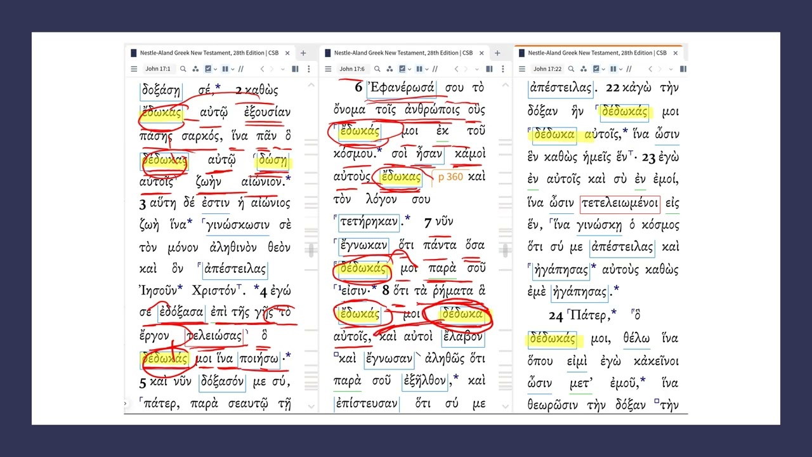This screenshot has height=457, width=812.
Task: Toggle parallel columns view in John 17:6 pane
Action: coord(419,69)
